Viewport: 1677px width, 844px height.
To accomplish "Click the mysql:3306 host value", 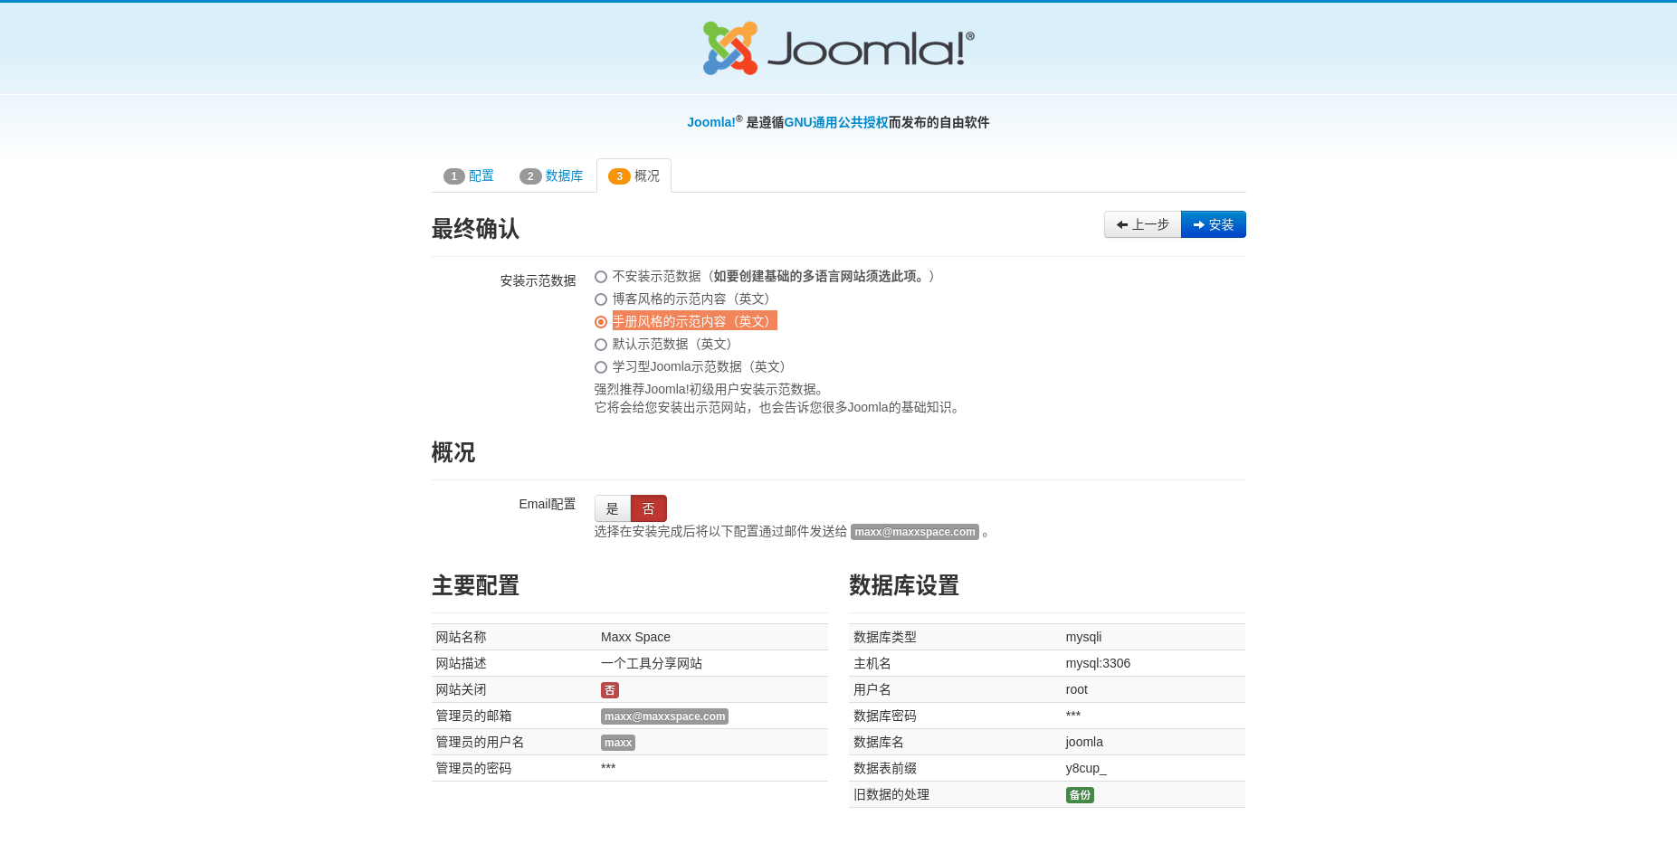I will (x=1098, y=663).
